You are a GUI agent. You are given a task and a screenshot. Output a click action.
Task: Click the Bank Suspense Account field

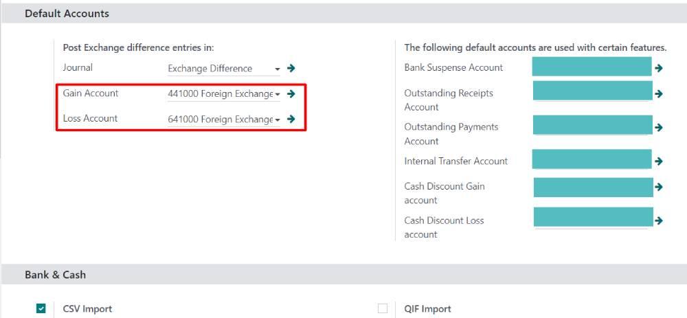coord(592,67)
